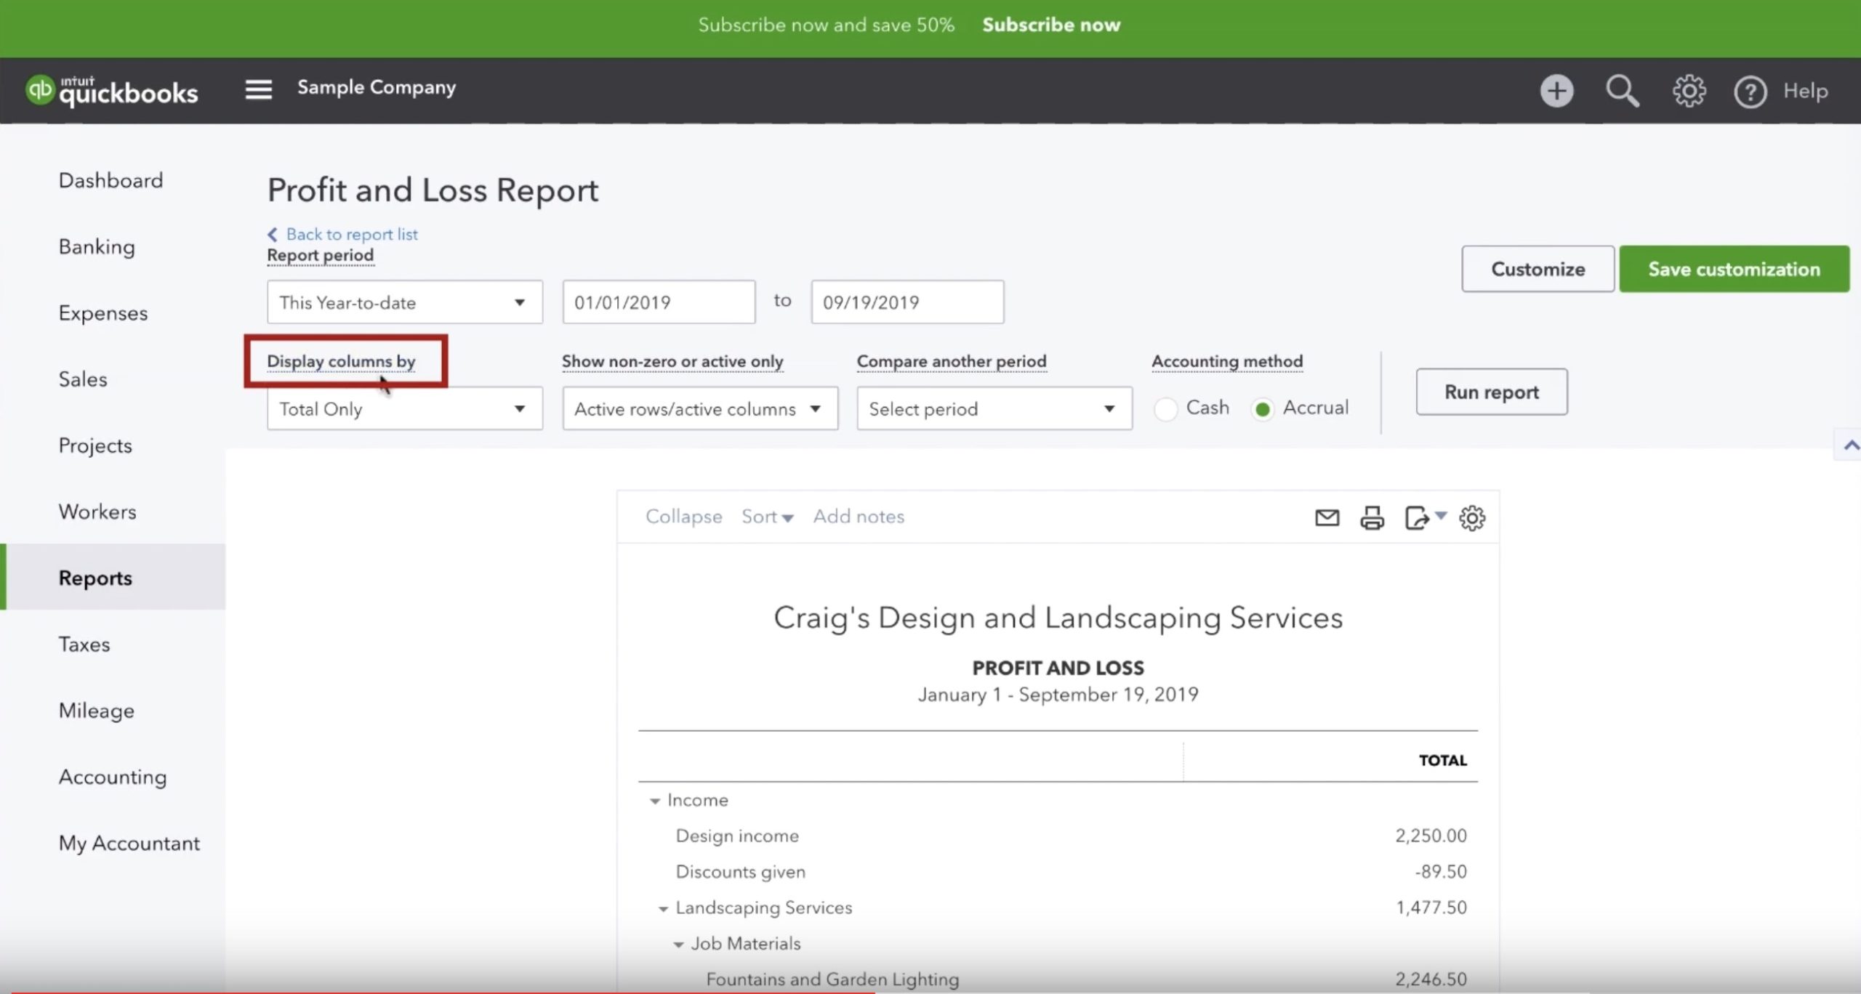Click the Sample Company name
The image size is (1861, 994).
[x=377, y=87]
